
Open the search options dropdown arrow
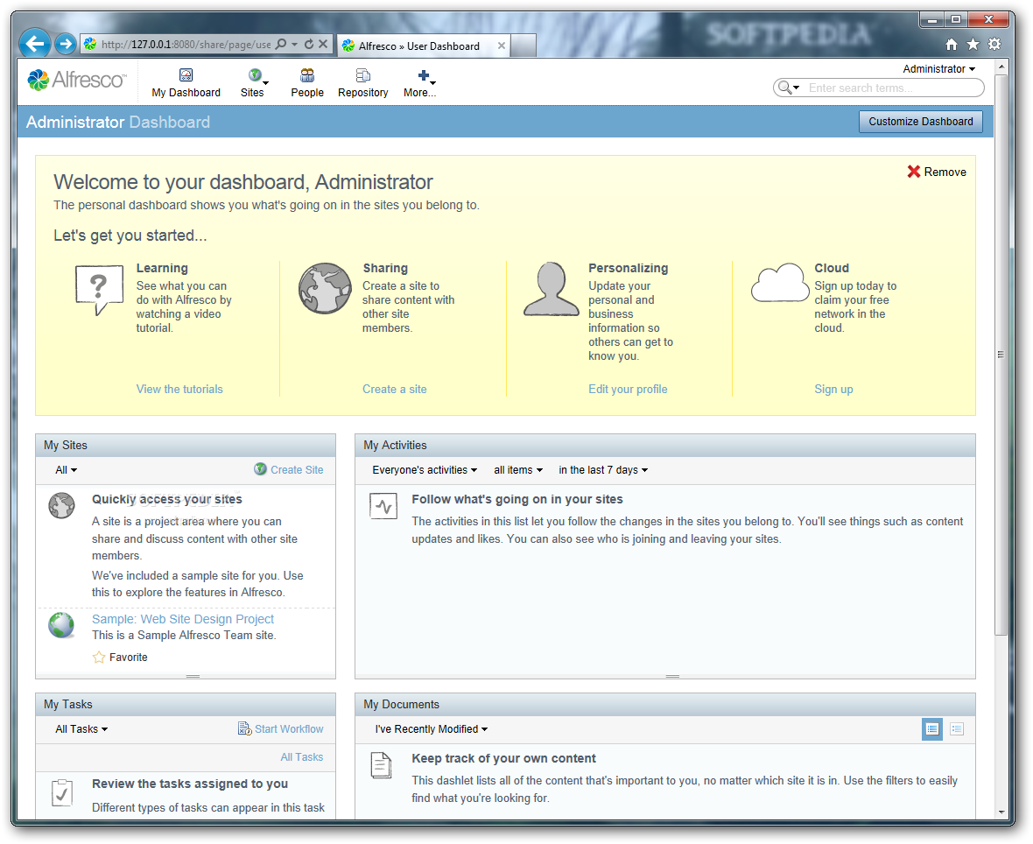797,88
